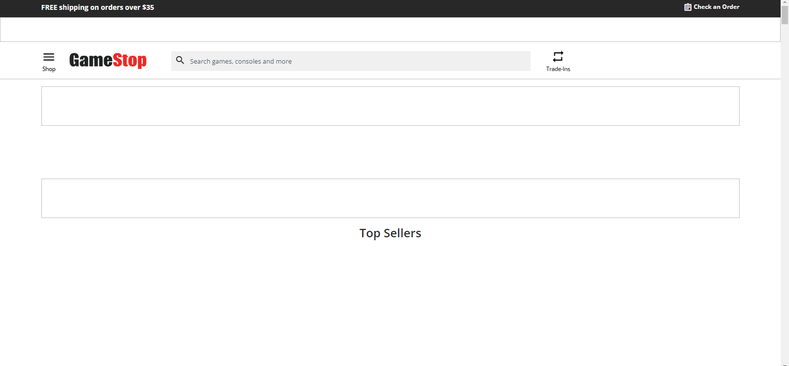Open Trade-Ins via its label icon

pyautogui.click(x=558, y=69)
